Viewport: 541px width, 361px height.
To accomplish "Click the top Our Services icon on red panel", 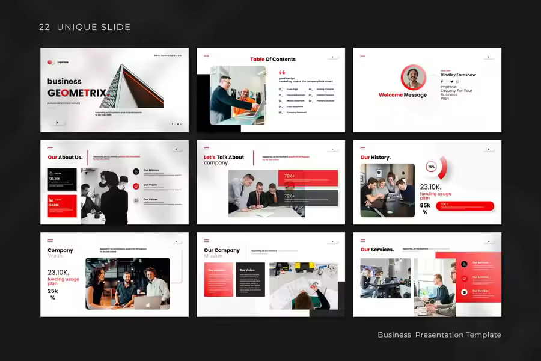I will click(464, 264).
